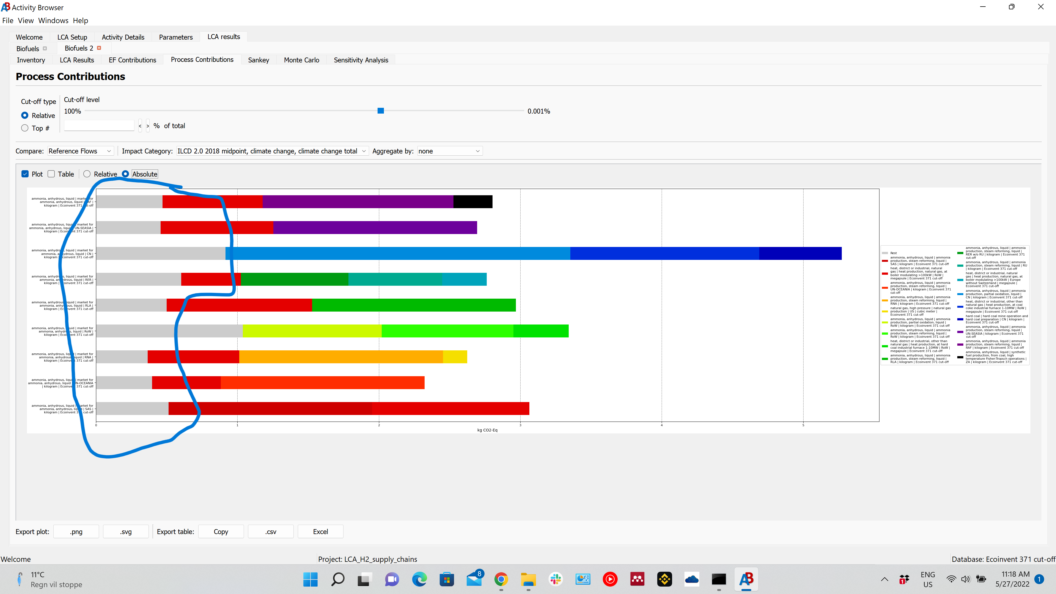Close the Biofuels 2 results sub-tab
The height and width of the screenshot is (594, 1056).
99,48
